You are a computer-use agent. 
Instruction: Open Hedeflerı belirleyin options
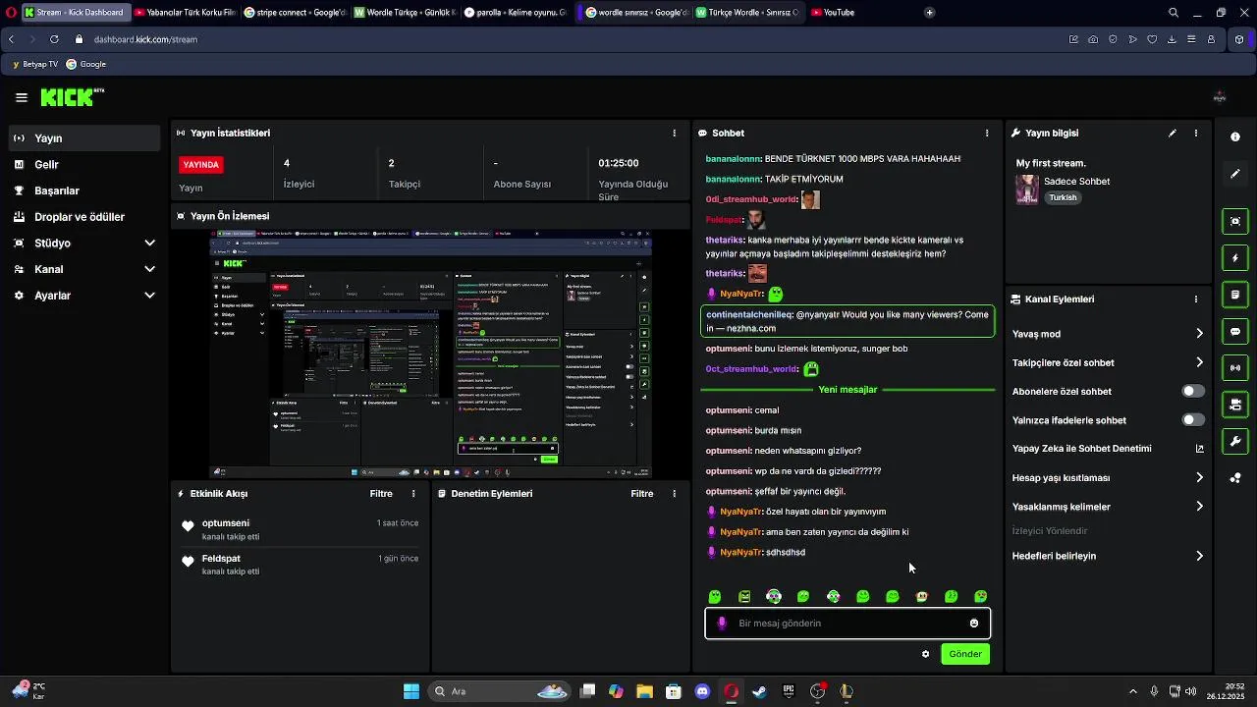[1108, 556]
